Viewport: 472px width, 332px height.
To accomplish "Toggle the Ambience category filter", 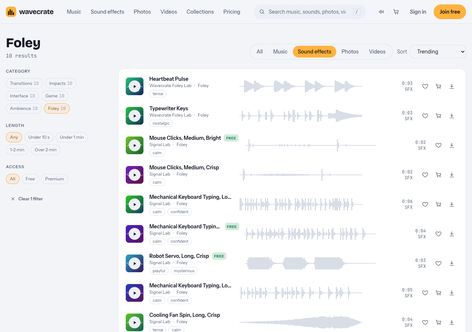I will point(24,108).
